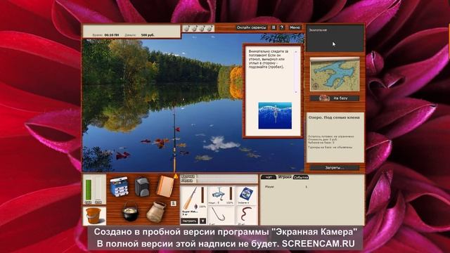Click the green energy level bar

89,190
